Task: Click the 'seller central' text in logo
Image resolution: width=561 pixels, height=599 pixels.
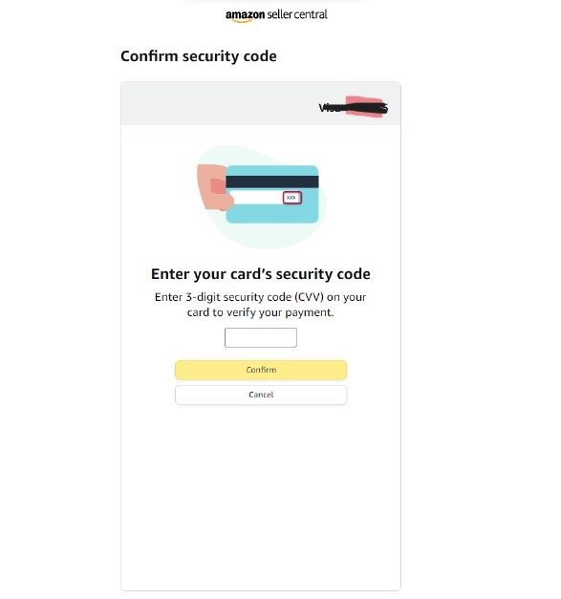Action: tap(297, 14)
